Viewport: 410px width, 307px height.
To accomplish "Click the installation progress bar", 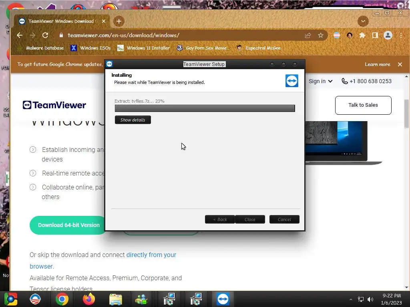I will pyautogui.click(x=205, y=108).
